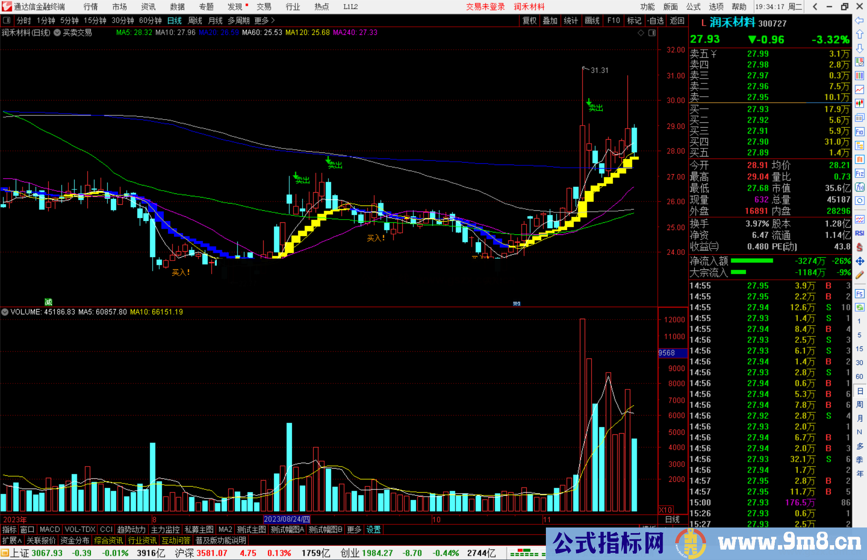The height and width of the screenshot is (560, 867).
Task: Click the wavy multi-line indicator icon
Action: coord(859,220)
